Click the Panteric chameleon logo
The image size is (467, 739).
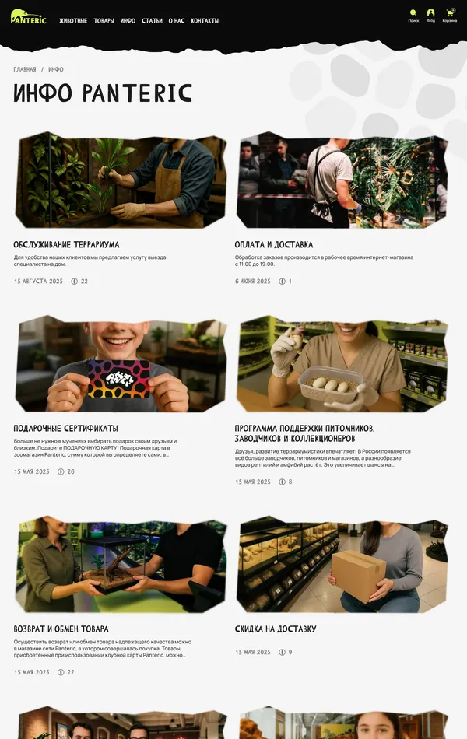(x=28, y=17)
